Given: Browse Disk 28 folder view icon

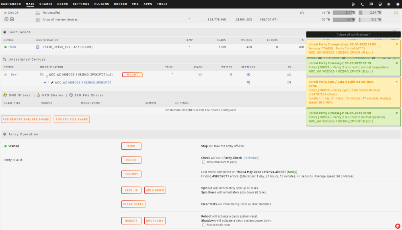Looking at the screenshot, I should click(396, 12).
